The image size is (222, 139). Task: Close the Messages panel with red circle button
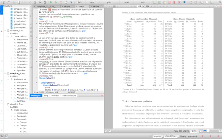tap(102, 96)
